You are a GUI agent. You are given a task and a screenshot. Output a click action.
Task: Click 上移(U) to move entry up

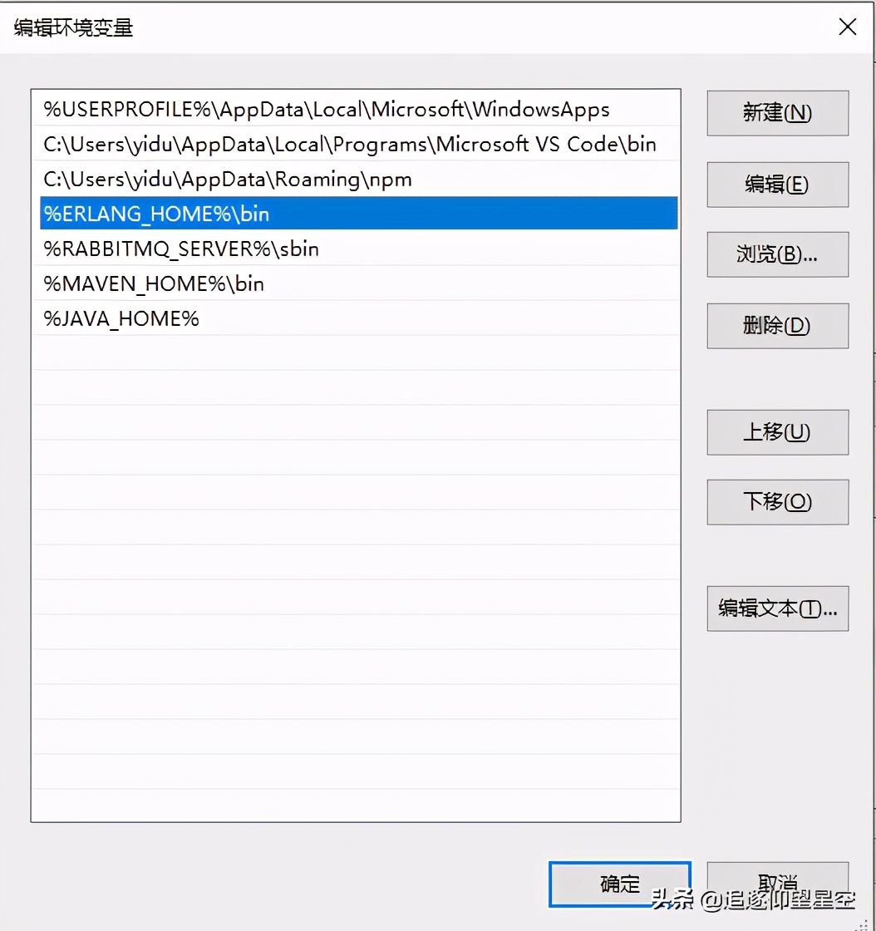tap(776, 432)
